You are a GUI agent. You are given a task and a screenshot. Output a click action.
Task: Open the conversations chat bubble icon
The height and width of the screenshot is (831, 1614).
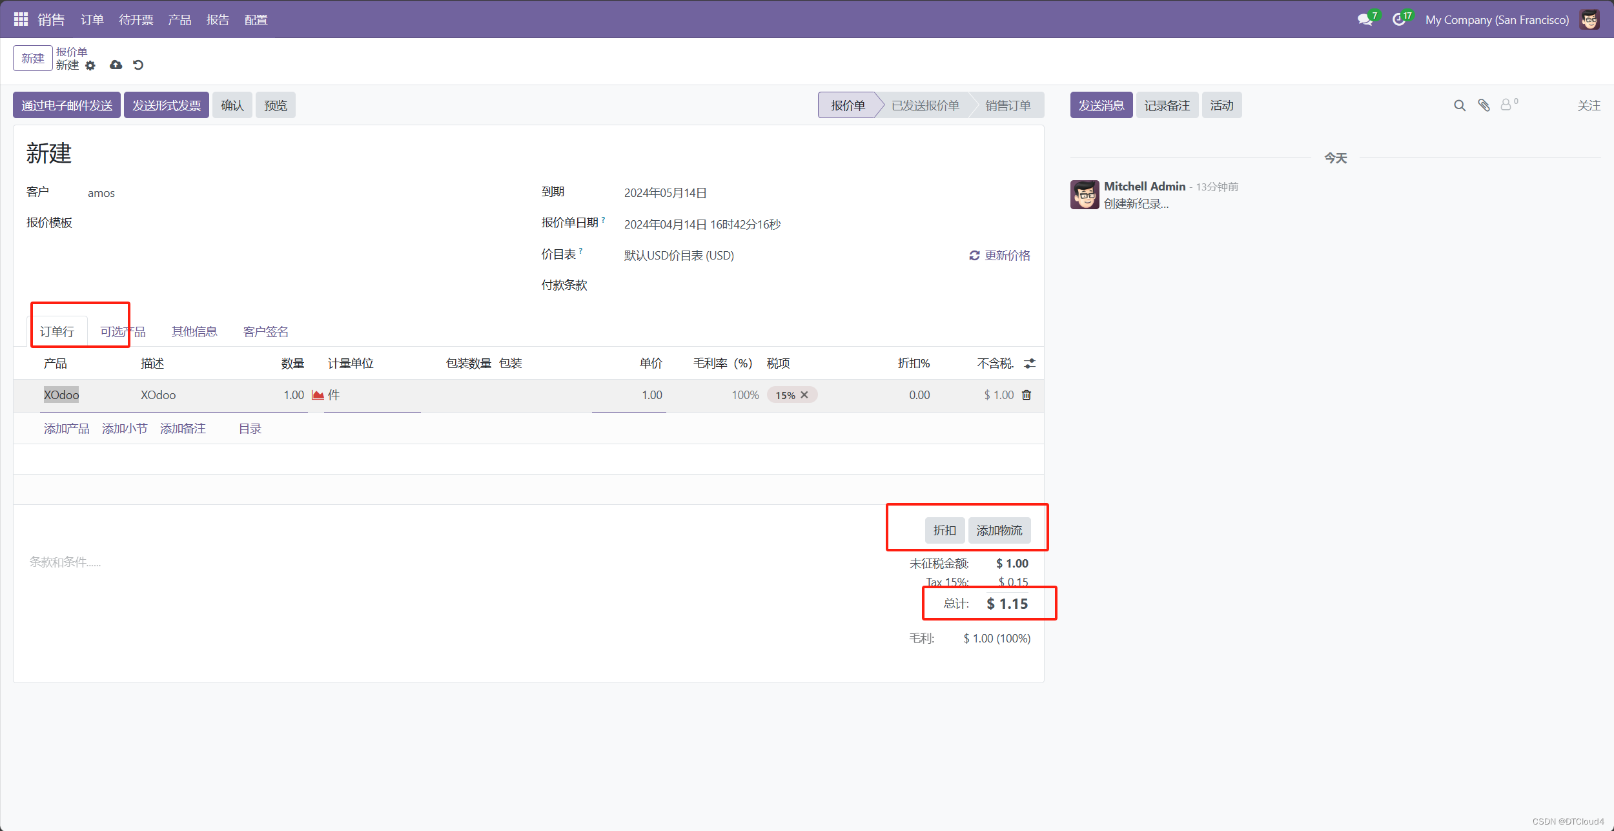click(1365, 19)
